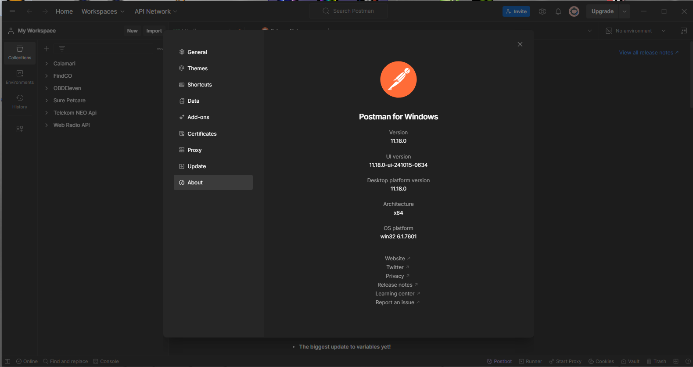Click the configure workspace sidebar icon

point(20,129)
